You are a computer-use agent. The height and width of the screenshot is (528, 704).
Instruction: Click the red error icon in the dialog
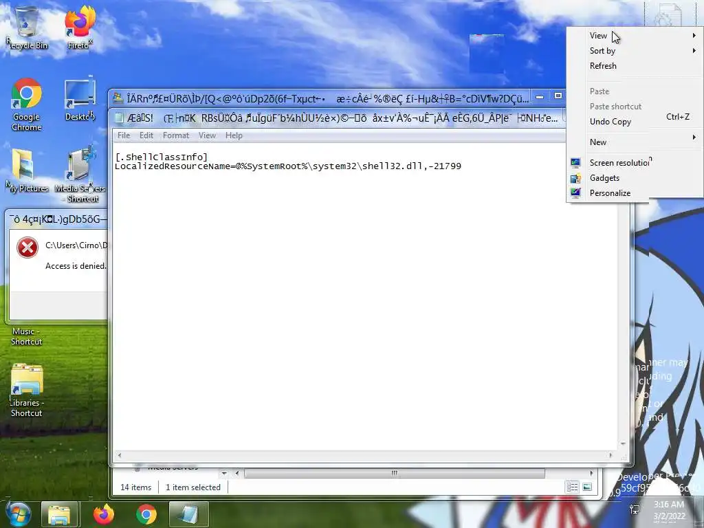tap(27, 247)
